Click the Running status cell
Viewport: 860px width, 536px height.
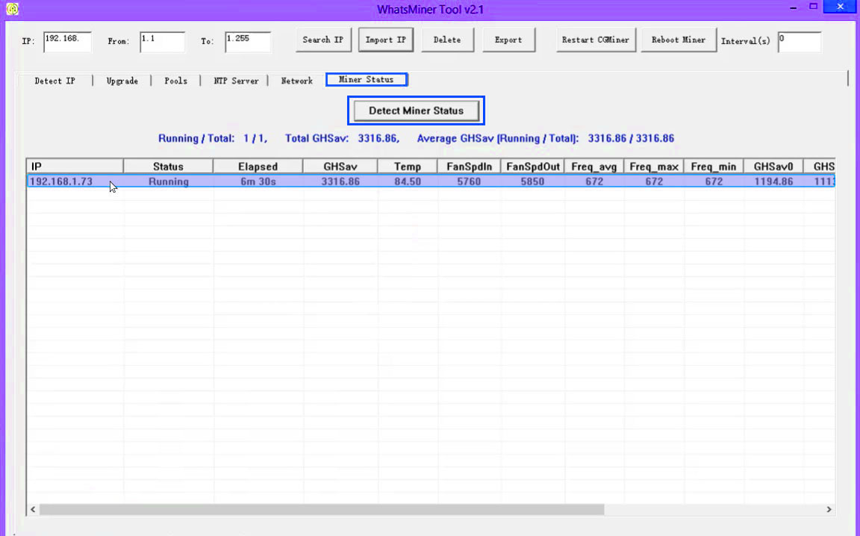169,181
